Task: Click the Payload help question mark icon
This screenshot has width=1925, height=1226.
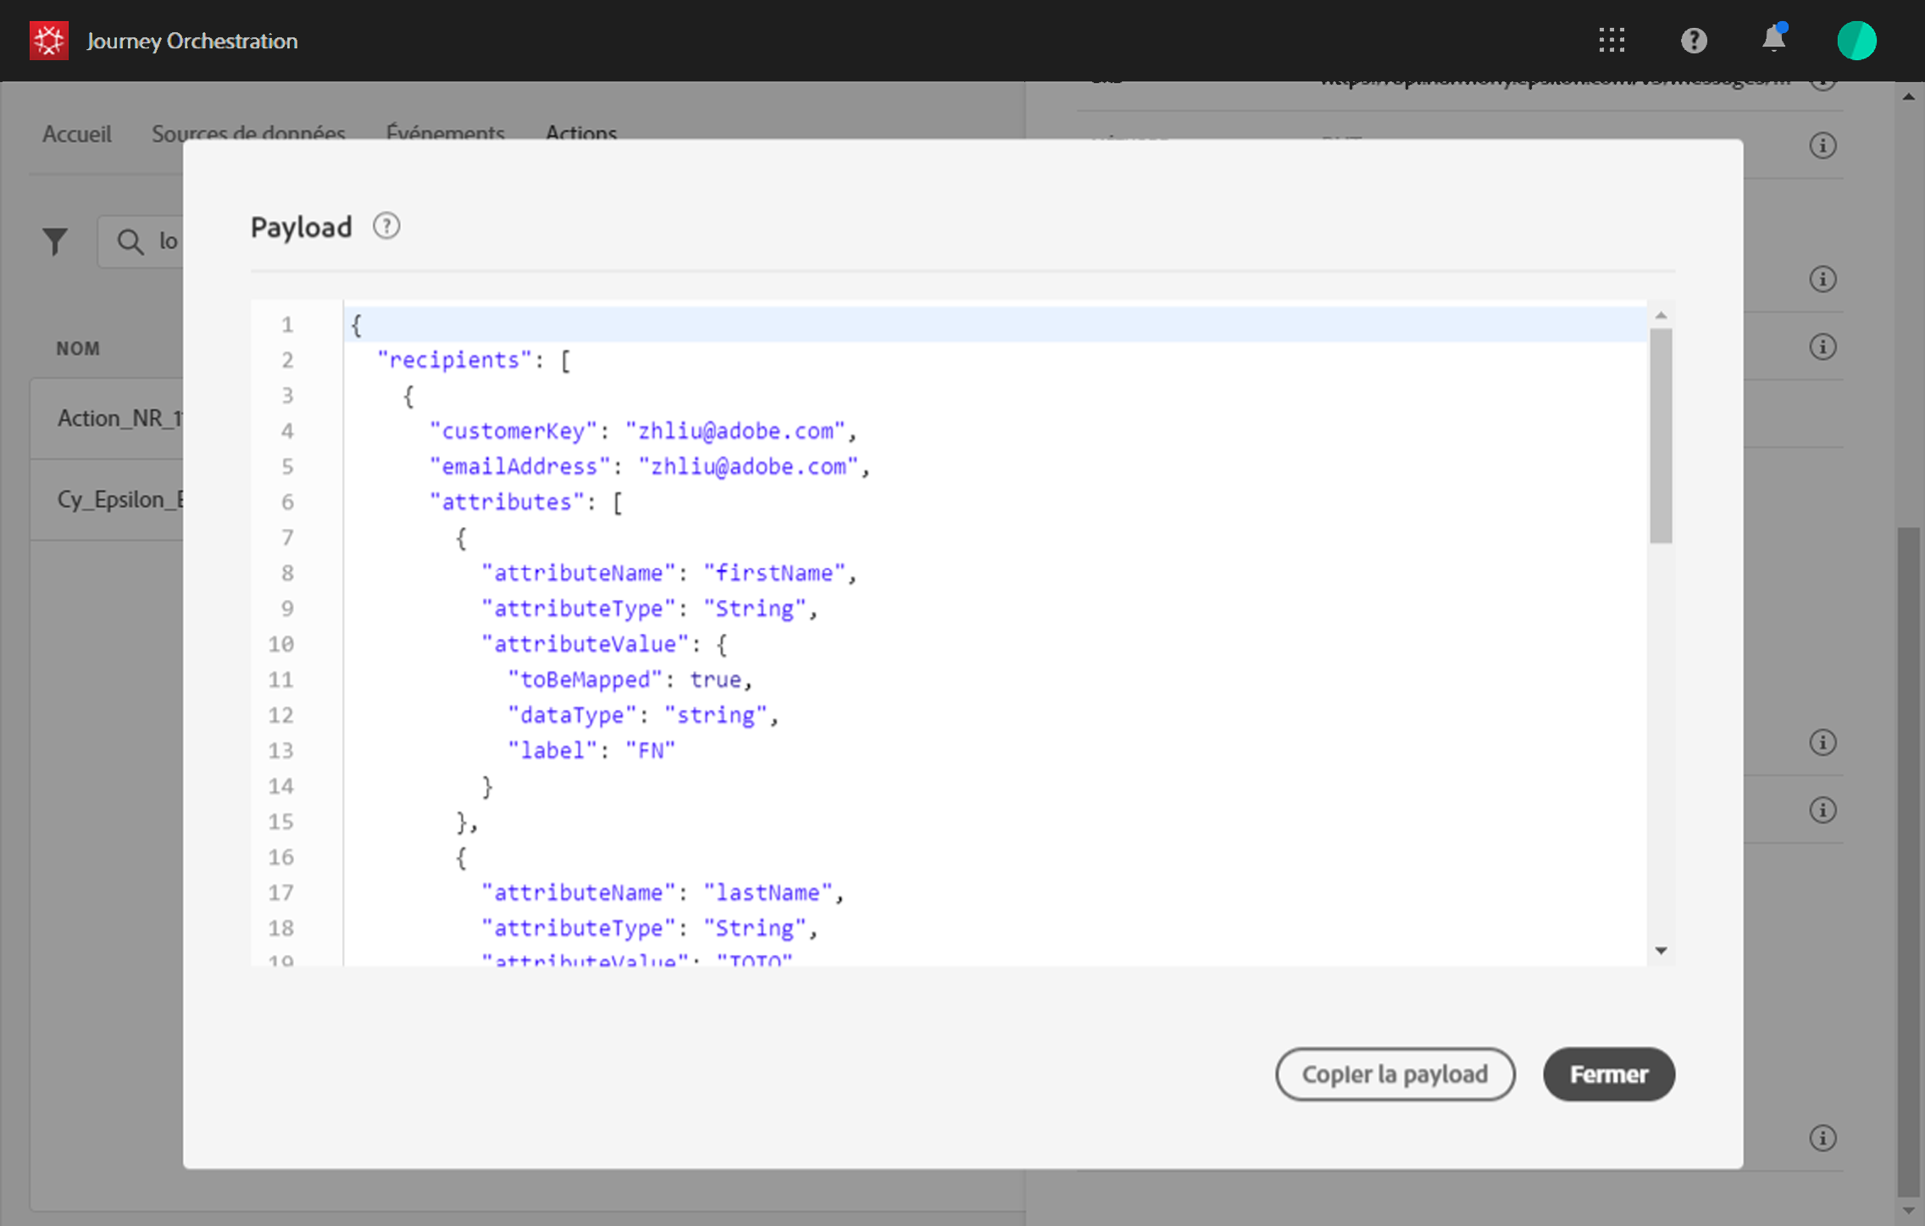Action: click(x=386, y=226)
